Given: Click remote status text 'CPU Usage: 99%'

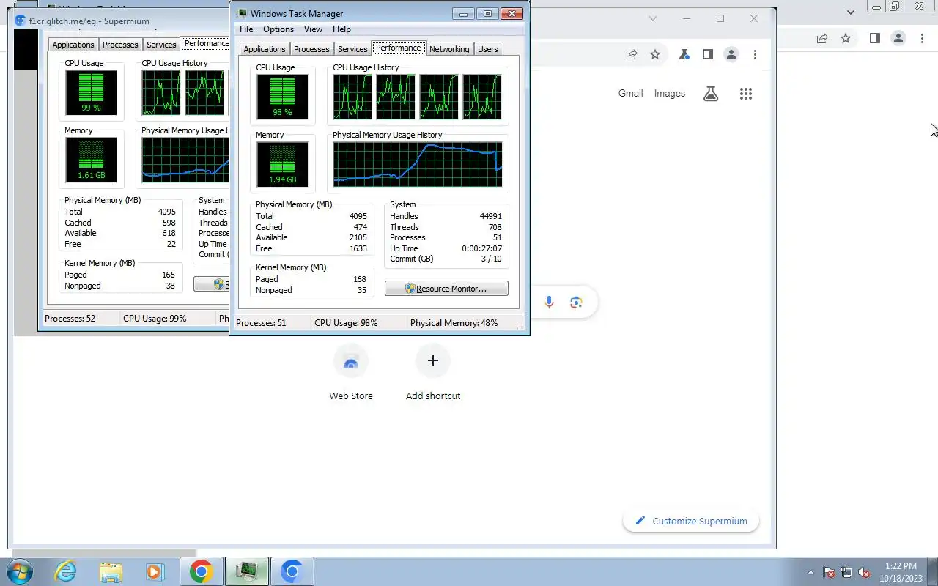Looking at the screenshot, I should [x=155, y=319].
